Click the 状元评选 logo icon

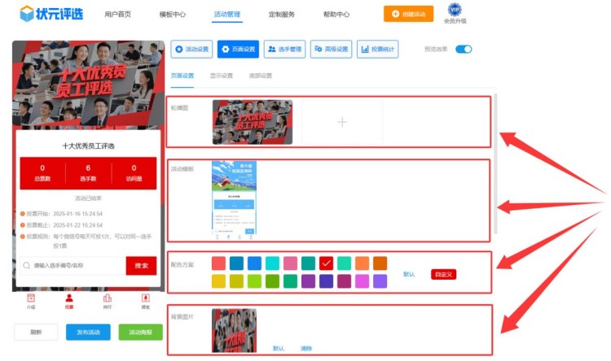point(27,13)
